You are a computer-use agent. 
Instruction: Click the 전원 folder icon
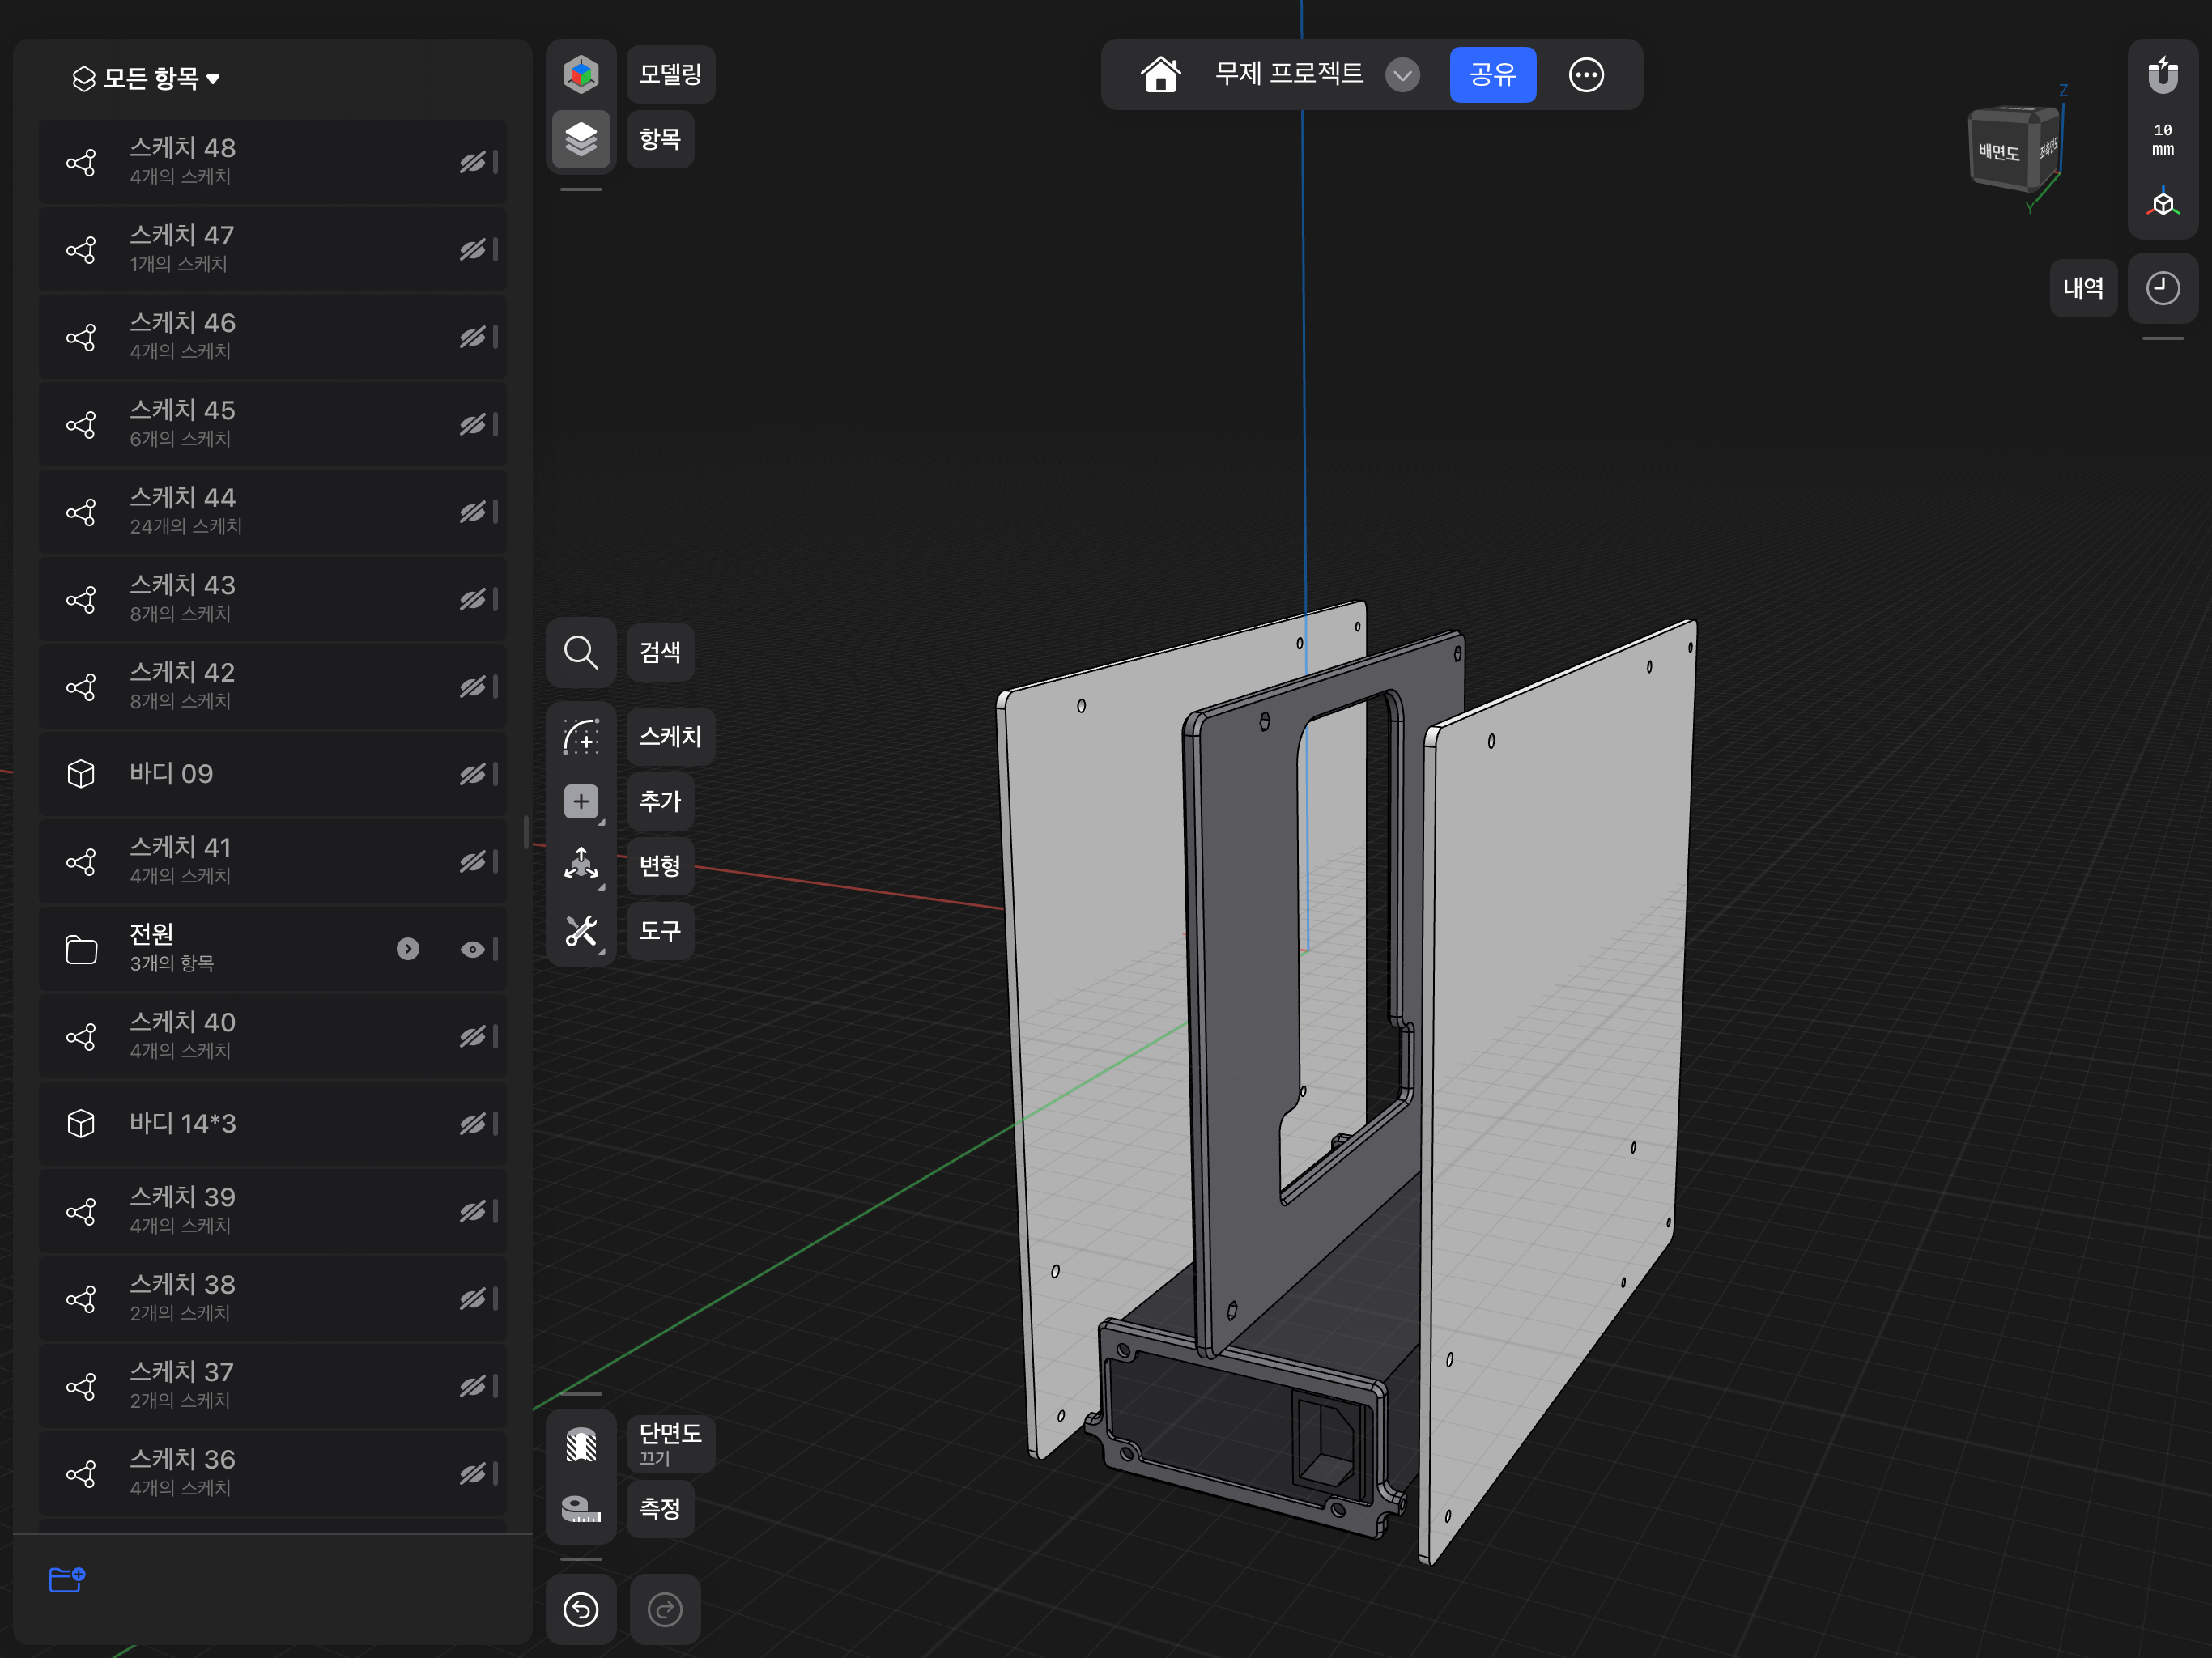(81, 949)
